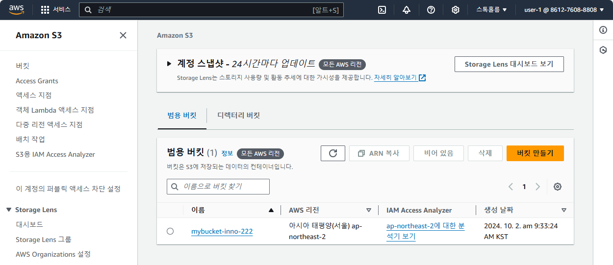Image resolution: width=613 pixels, height=265 pixels.
Task: Go to next page of buckets
Action: pyautogui.click(x=538, y=187)
